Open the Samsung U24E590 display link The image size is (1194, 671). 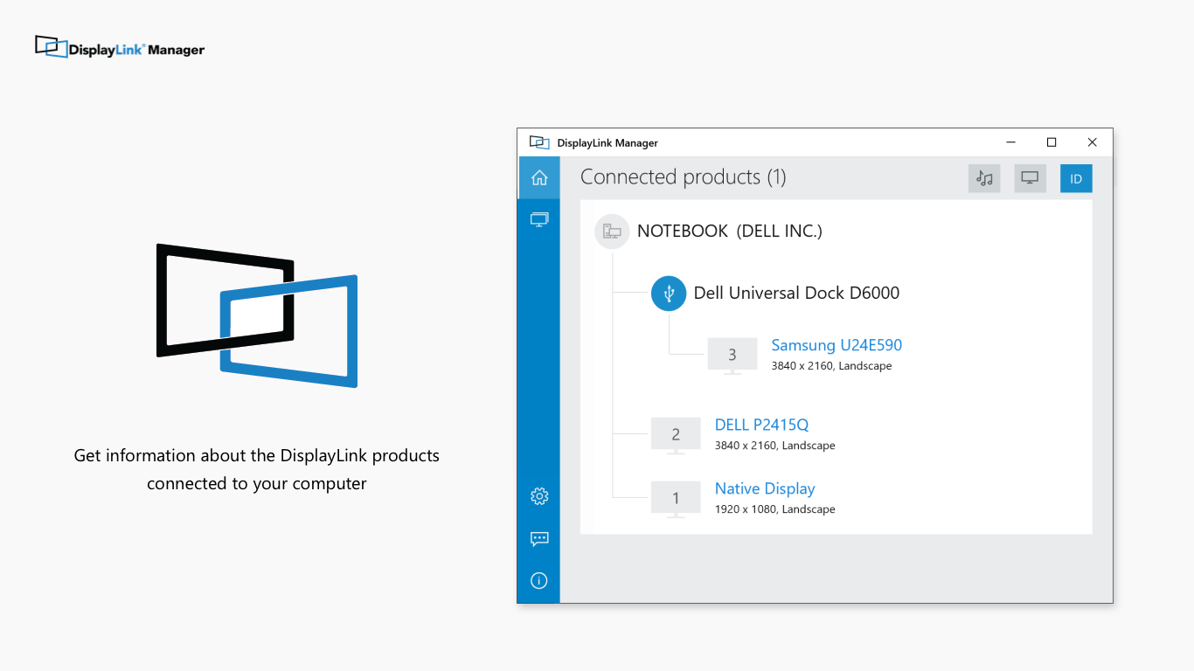[x=836, y=345]
